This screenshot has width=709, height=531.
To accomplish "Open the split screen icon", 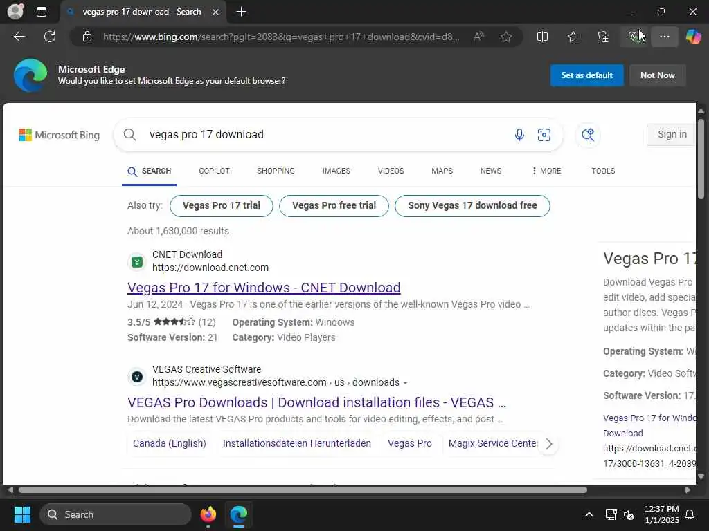I will [542, 37].
